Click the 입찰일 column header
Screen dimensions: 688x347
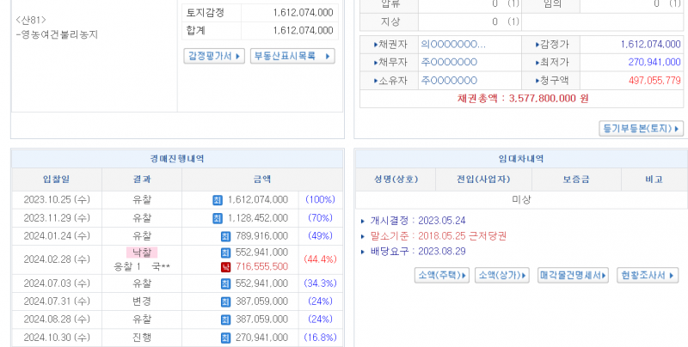(57, 180)
